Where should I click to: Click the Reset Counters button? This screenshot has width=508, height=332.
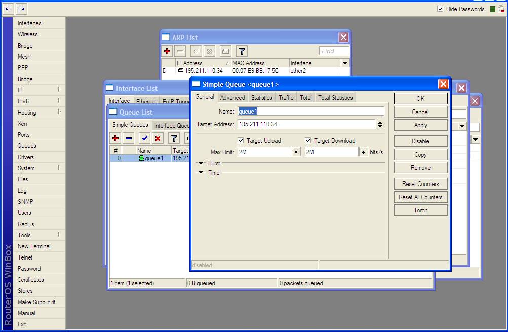(x=420, y=184)
